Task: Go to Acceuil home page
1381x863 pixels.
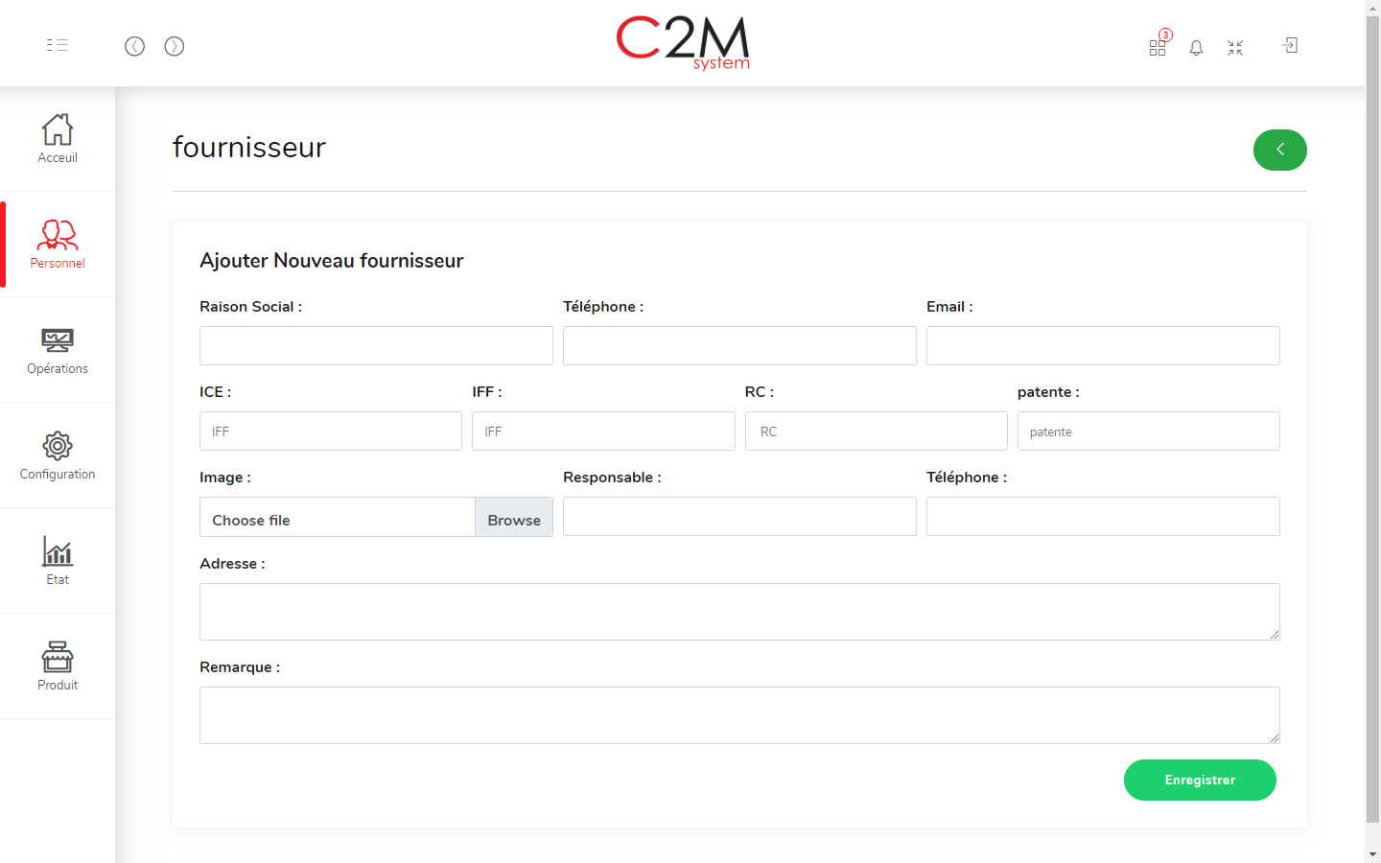Action: (x=58, y=139)
